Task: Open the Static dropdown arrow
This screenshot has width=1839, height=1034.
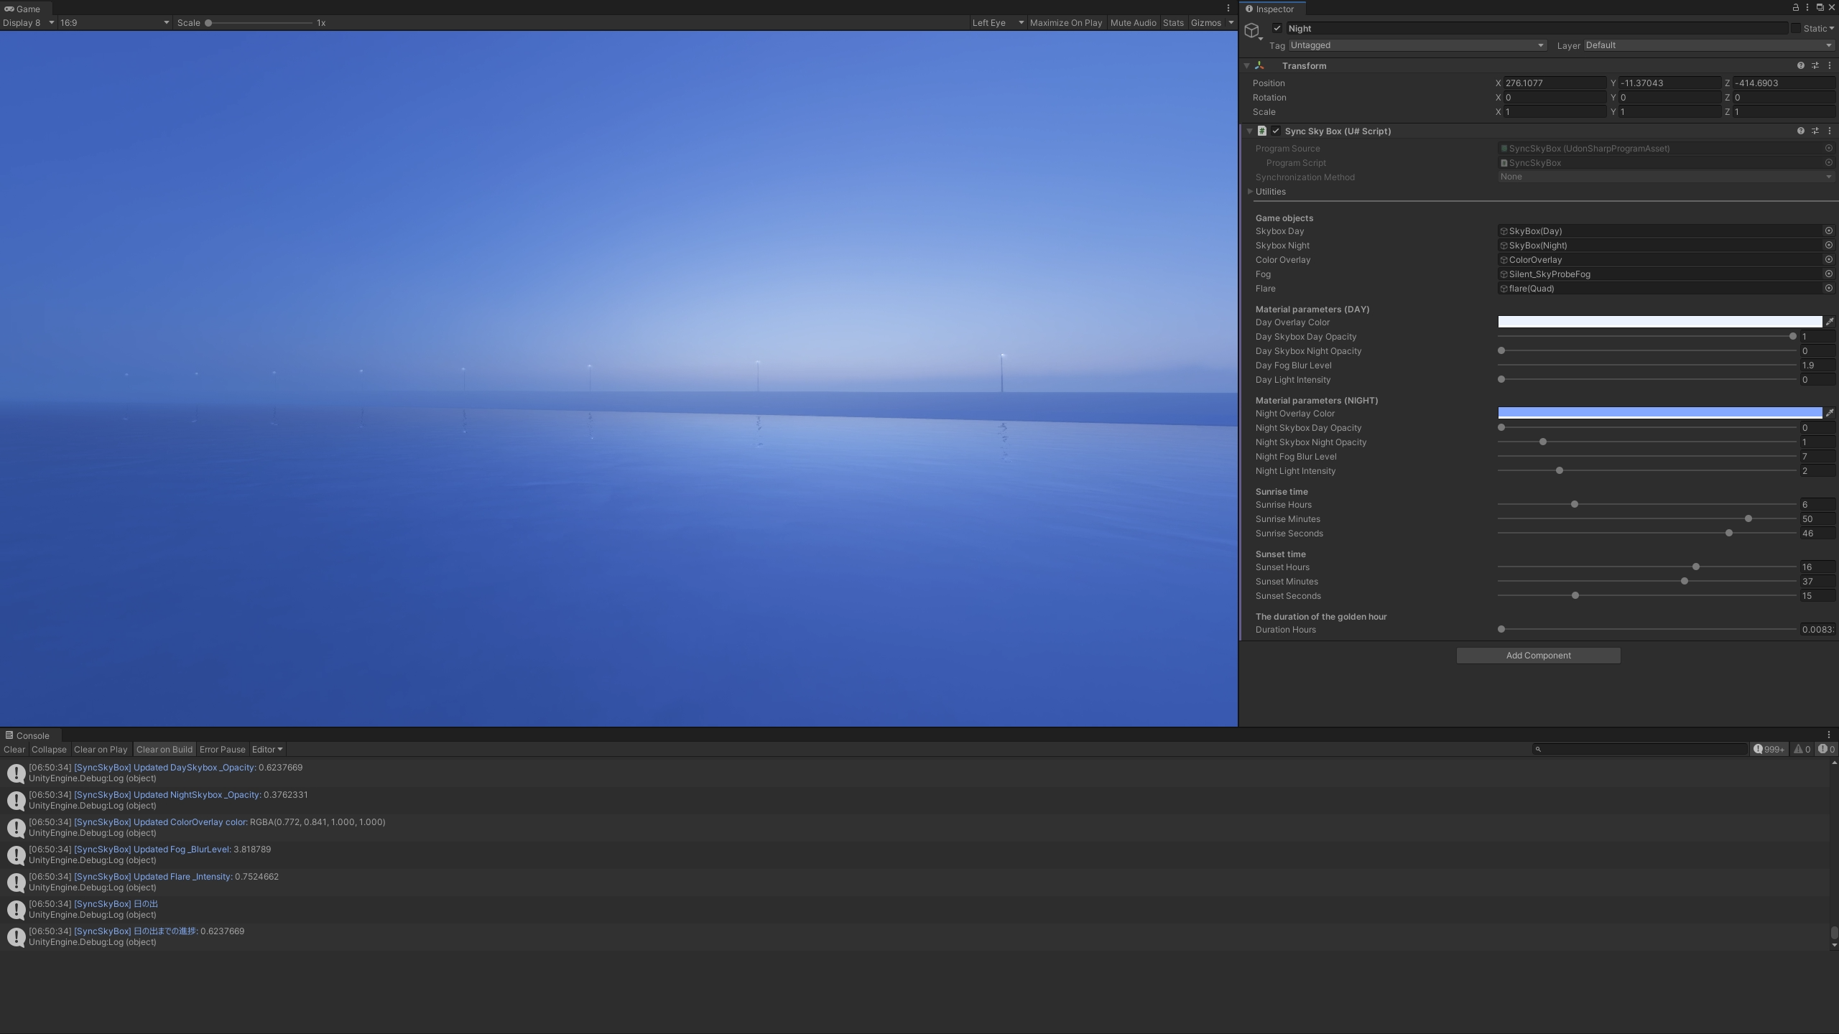Action: point(1832,29)
